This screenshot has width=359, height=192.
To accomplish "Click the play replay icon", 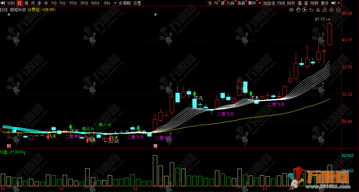I will tap(305, 10).
